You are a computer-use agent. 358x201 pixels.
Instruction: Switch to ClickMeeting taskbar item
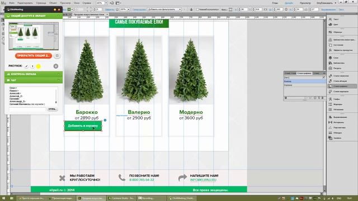pos(182,198)
